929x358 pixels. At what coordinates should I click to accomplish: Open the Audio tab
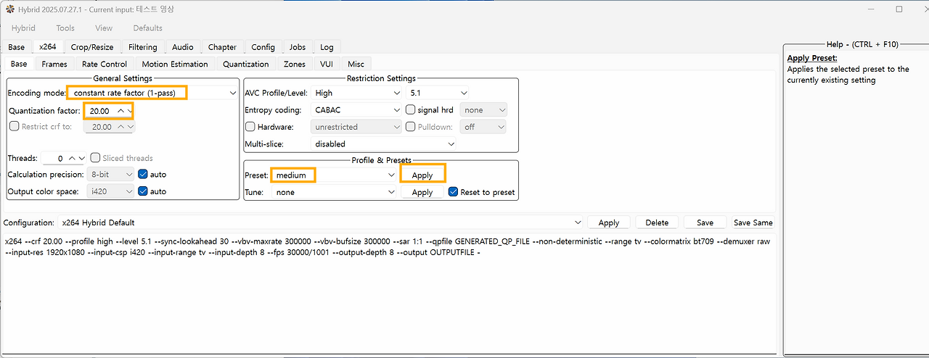tap(183, 47)
